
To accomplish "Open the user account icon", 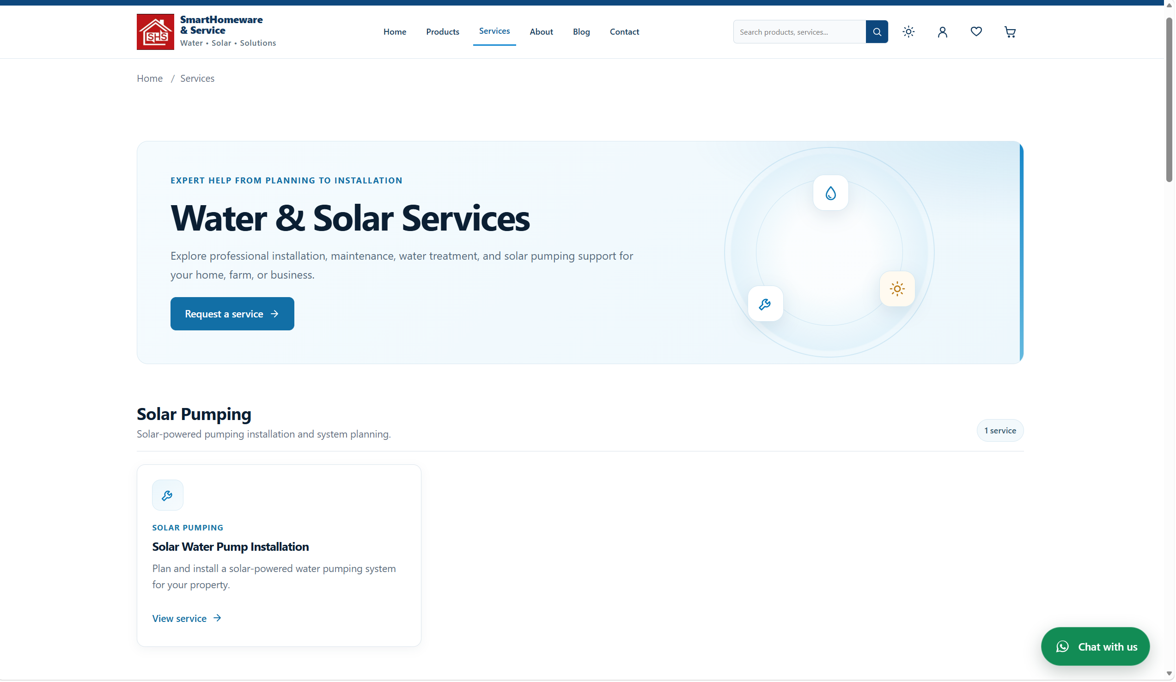I will [944, 32].
